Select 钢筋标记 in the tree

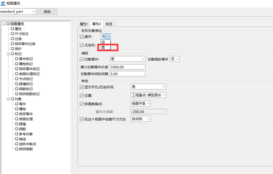coord(26,89)
